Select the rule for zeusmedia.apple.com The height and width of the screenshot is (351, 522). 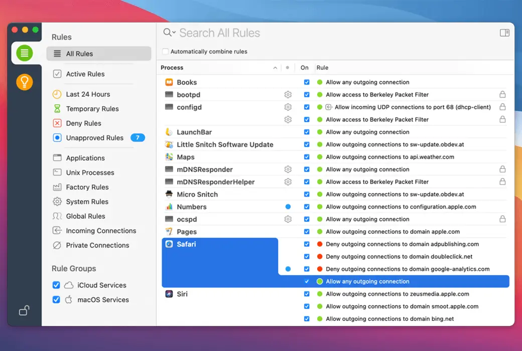coord(398,294)
